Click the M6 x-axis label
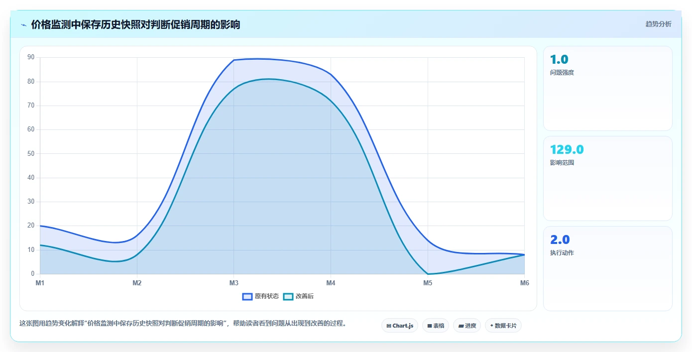This screenshot has width=692, height=352. pyautogui.click(x=525, y=283)
